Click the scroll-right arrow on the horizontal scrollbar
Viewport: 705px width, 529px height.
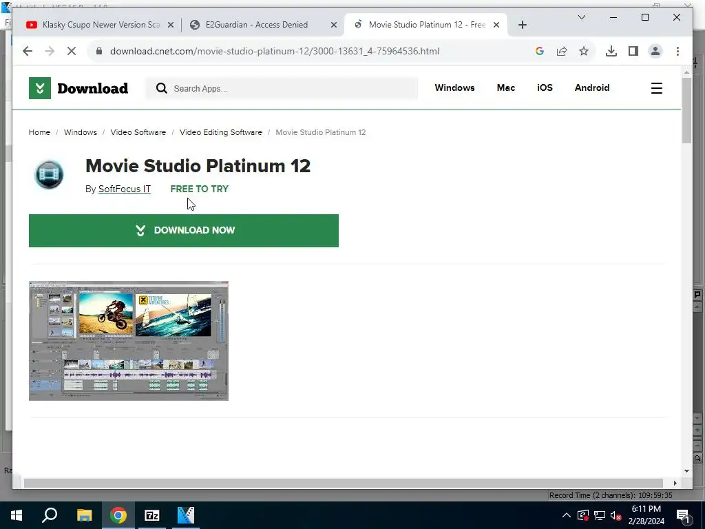(x=675, y=483)
